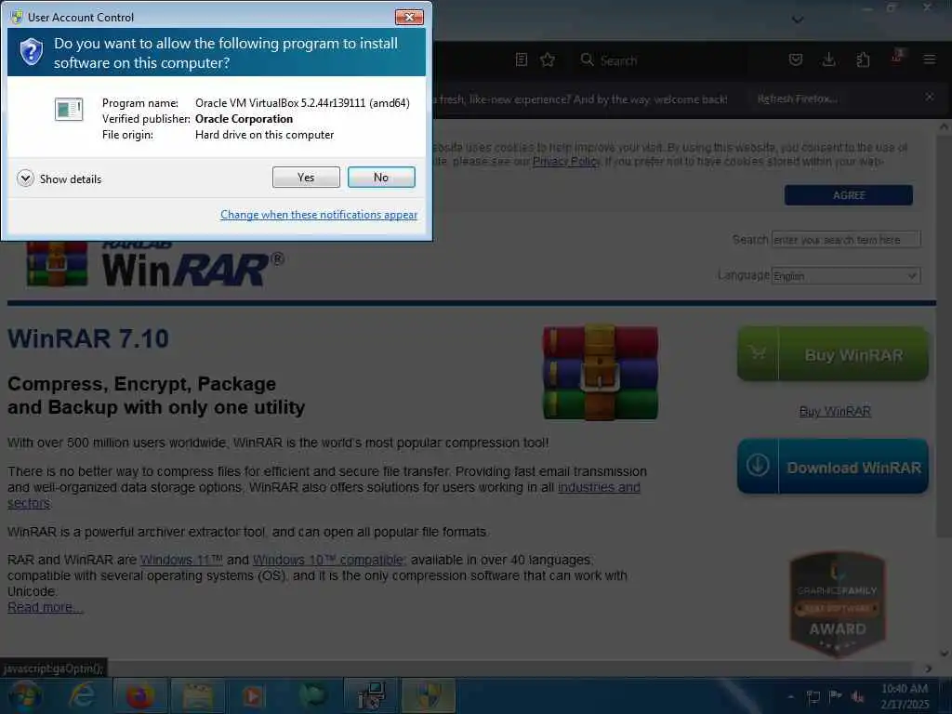Click the GraphicFamily Award badge
Screen dimensions: 952x714
coord(838,603)
